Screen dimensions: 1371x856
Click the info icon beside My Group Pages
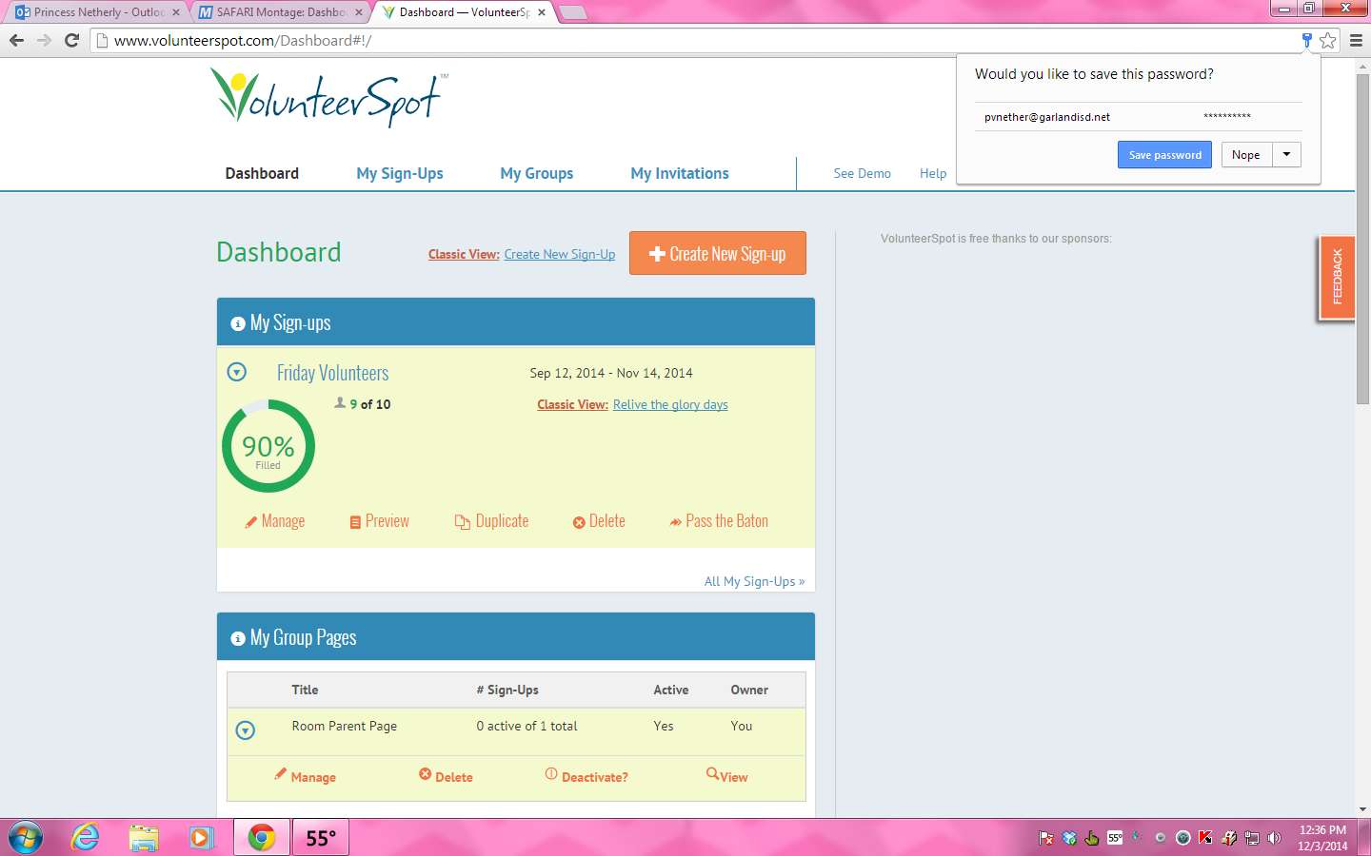point(238,638)
